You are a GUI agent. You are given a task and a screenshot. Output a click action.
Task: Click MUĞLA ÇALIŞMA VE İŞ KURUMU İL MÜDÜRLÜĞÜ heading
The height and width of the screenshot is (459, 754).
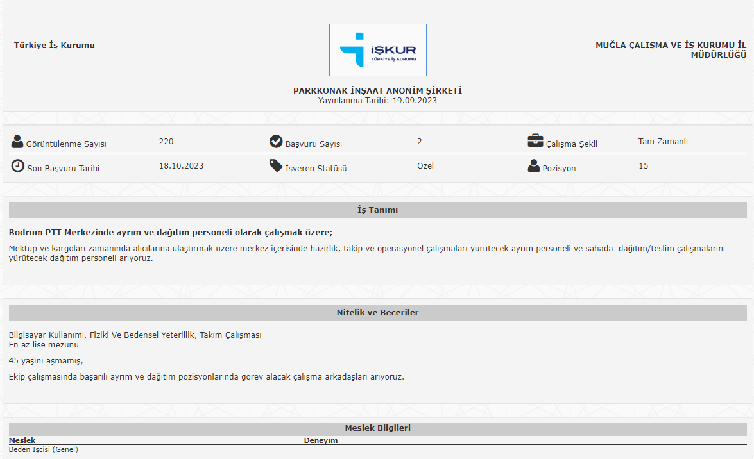click(671, 50)
